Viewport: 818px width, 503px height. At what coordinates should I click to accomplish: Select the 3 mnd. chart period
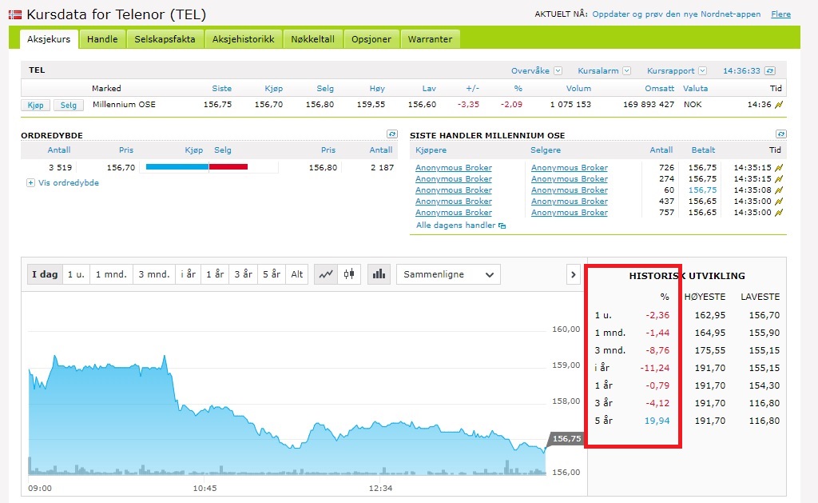(x=154, y=274)
